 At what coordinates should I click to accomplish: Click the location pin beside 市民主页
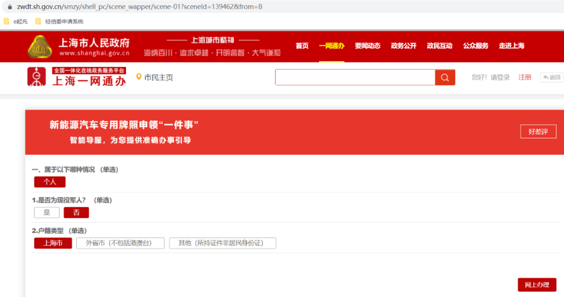click(x=138, y=77)
